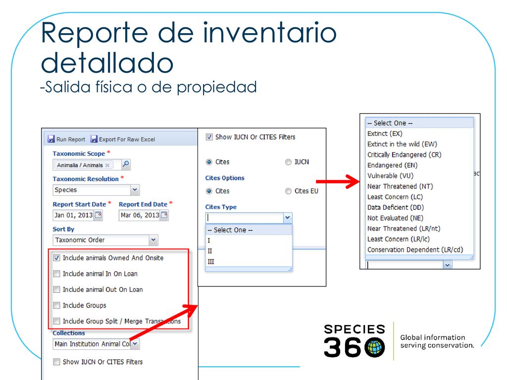Select the IUCN radio button

[288, 162]
